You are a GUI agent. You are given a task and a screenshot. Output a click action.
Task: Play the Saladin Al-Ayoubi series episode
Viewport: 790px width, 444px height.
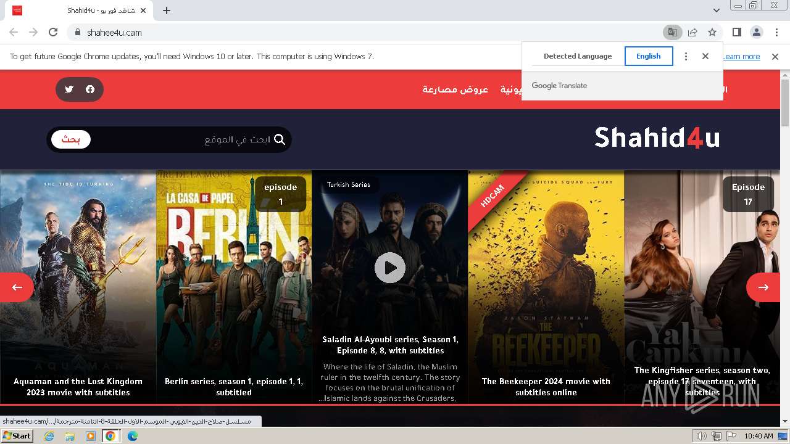point(390,268)
